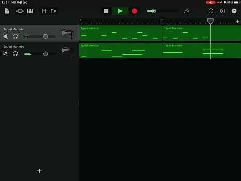Open the help question mark icon

234,11
